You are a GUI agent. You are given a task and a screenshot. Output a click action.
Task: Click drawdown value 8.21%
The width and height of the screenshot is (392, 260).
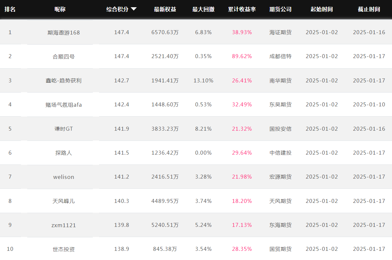pos(203,129)
